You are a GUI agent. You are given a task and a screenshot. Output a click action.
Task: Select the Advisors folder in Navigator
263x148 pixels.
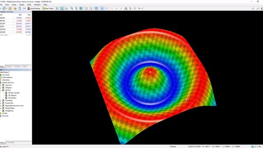pyautogui.click(x=8, y=85)
